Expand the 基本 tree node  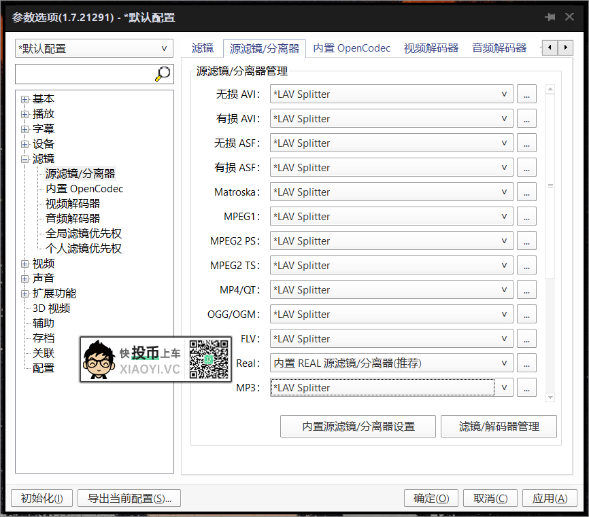pos(24,99)
